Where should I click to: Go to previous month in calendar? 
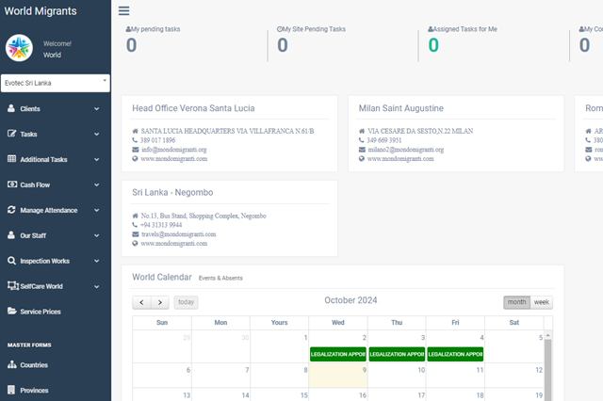pos(141,302)
